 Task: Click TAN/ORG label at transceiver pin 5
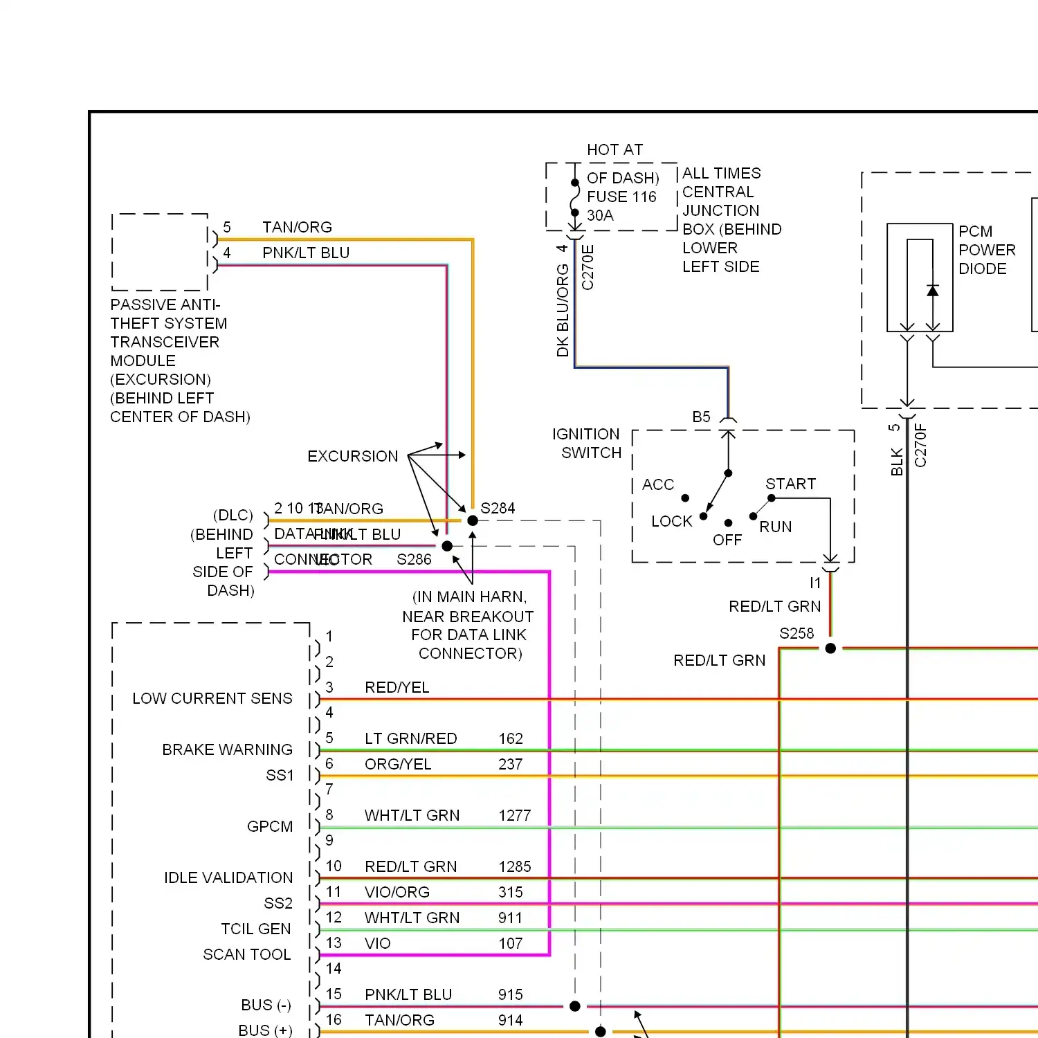(298, 228)
